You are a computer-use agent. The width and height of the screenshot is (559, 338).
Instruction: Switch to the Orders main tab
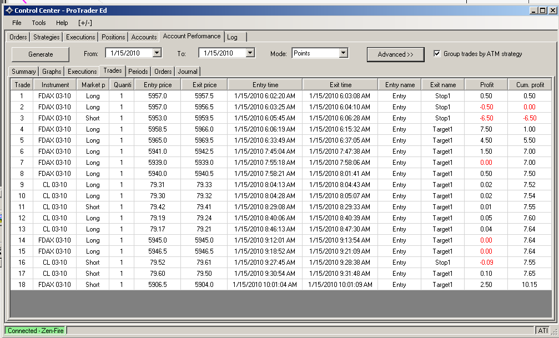18,37
